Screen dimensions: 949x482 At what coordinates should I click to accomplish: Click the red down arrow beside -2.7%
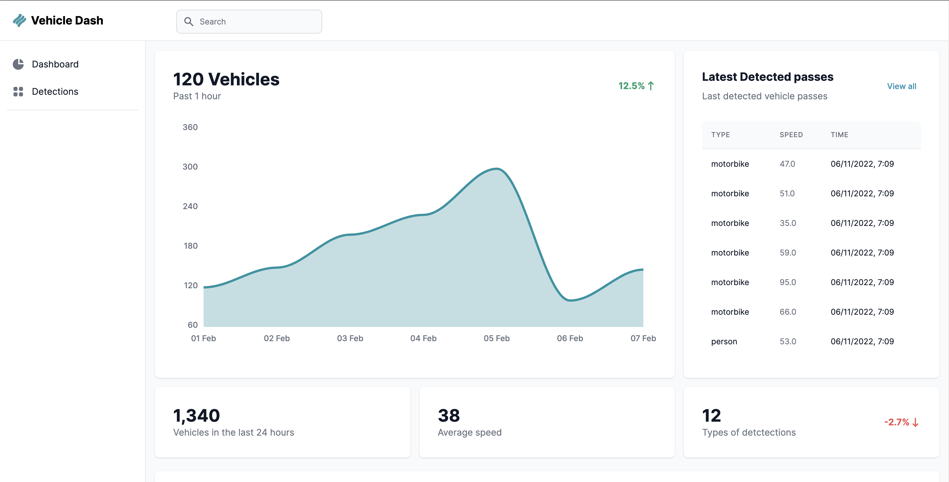tap(915, 422)
